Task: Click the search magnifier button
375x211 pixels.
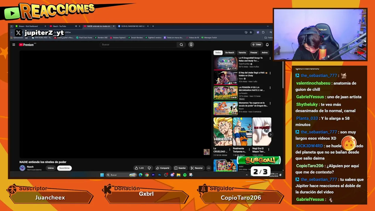Action: [x=181, y=45]
